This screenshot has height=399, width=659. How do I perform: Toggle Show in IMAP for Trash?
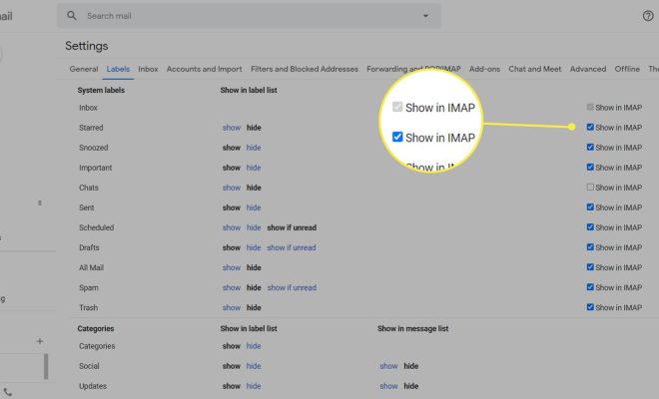pos(590,307)
